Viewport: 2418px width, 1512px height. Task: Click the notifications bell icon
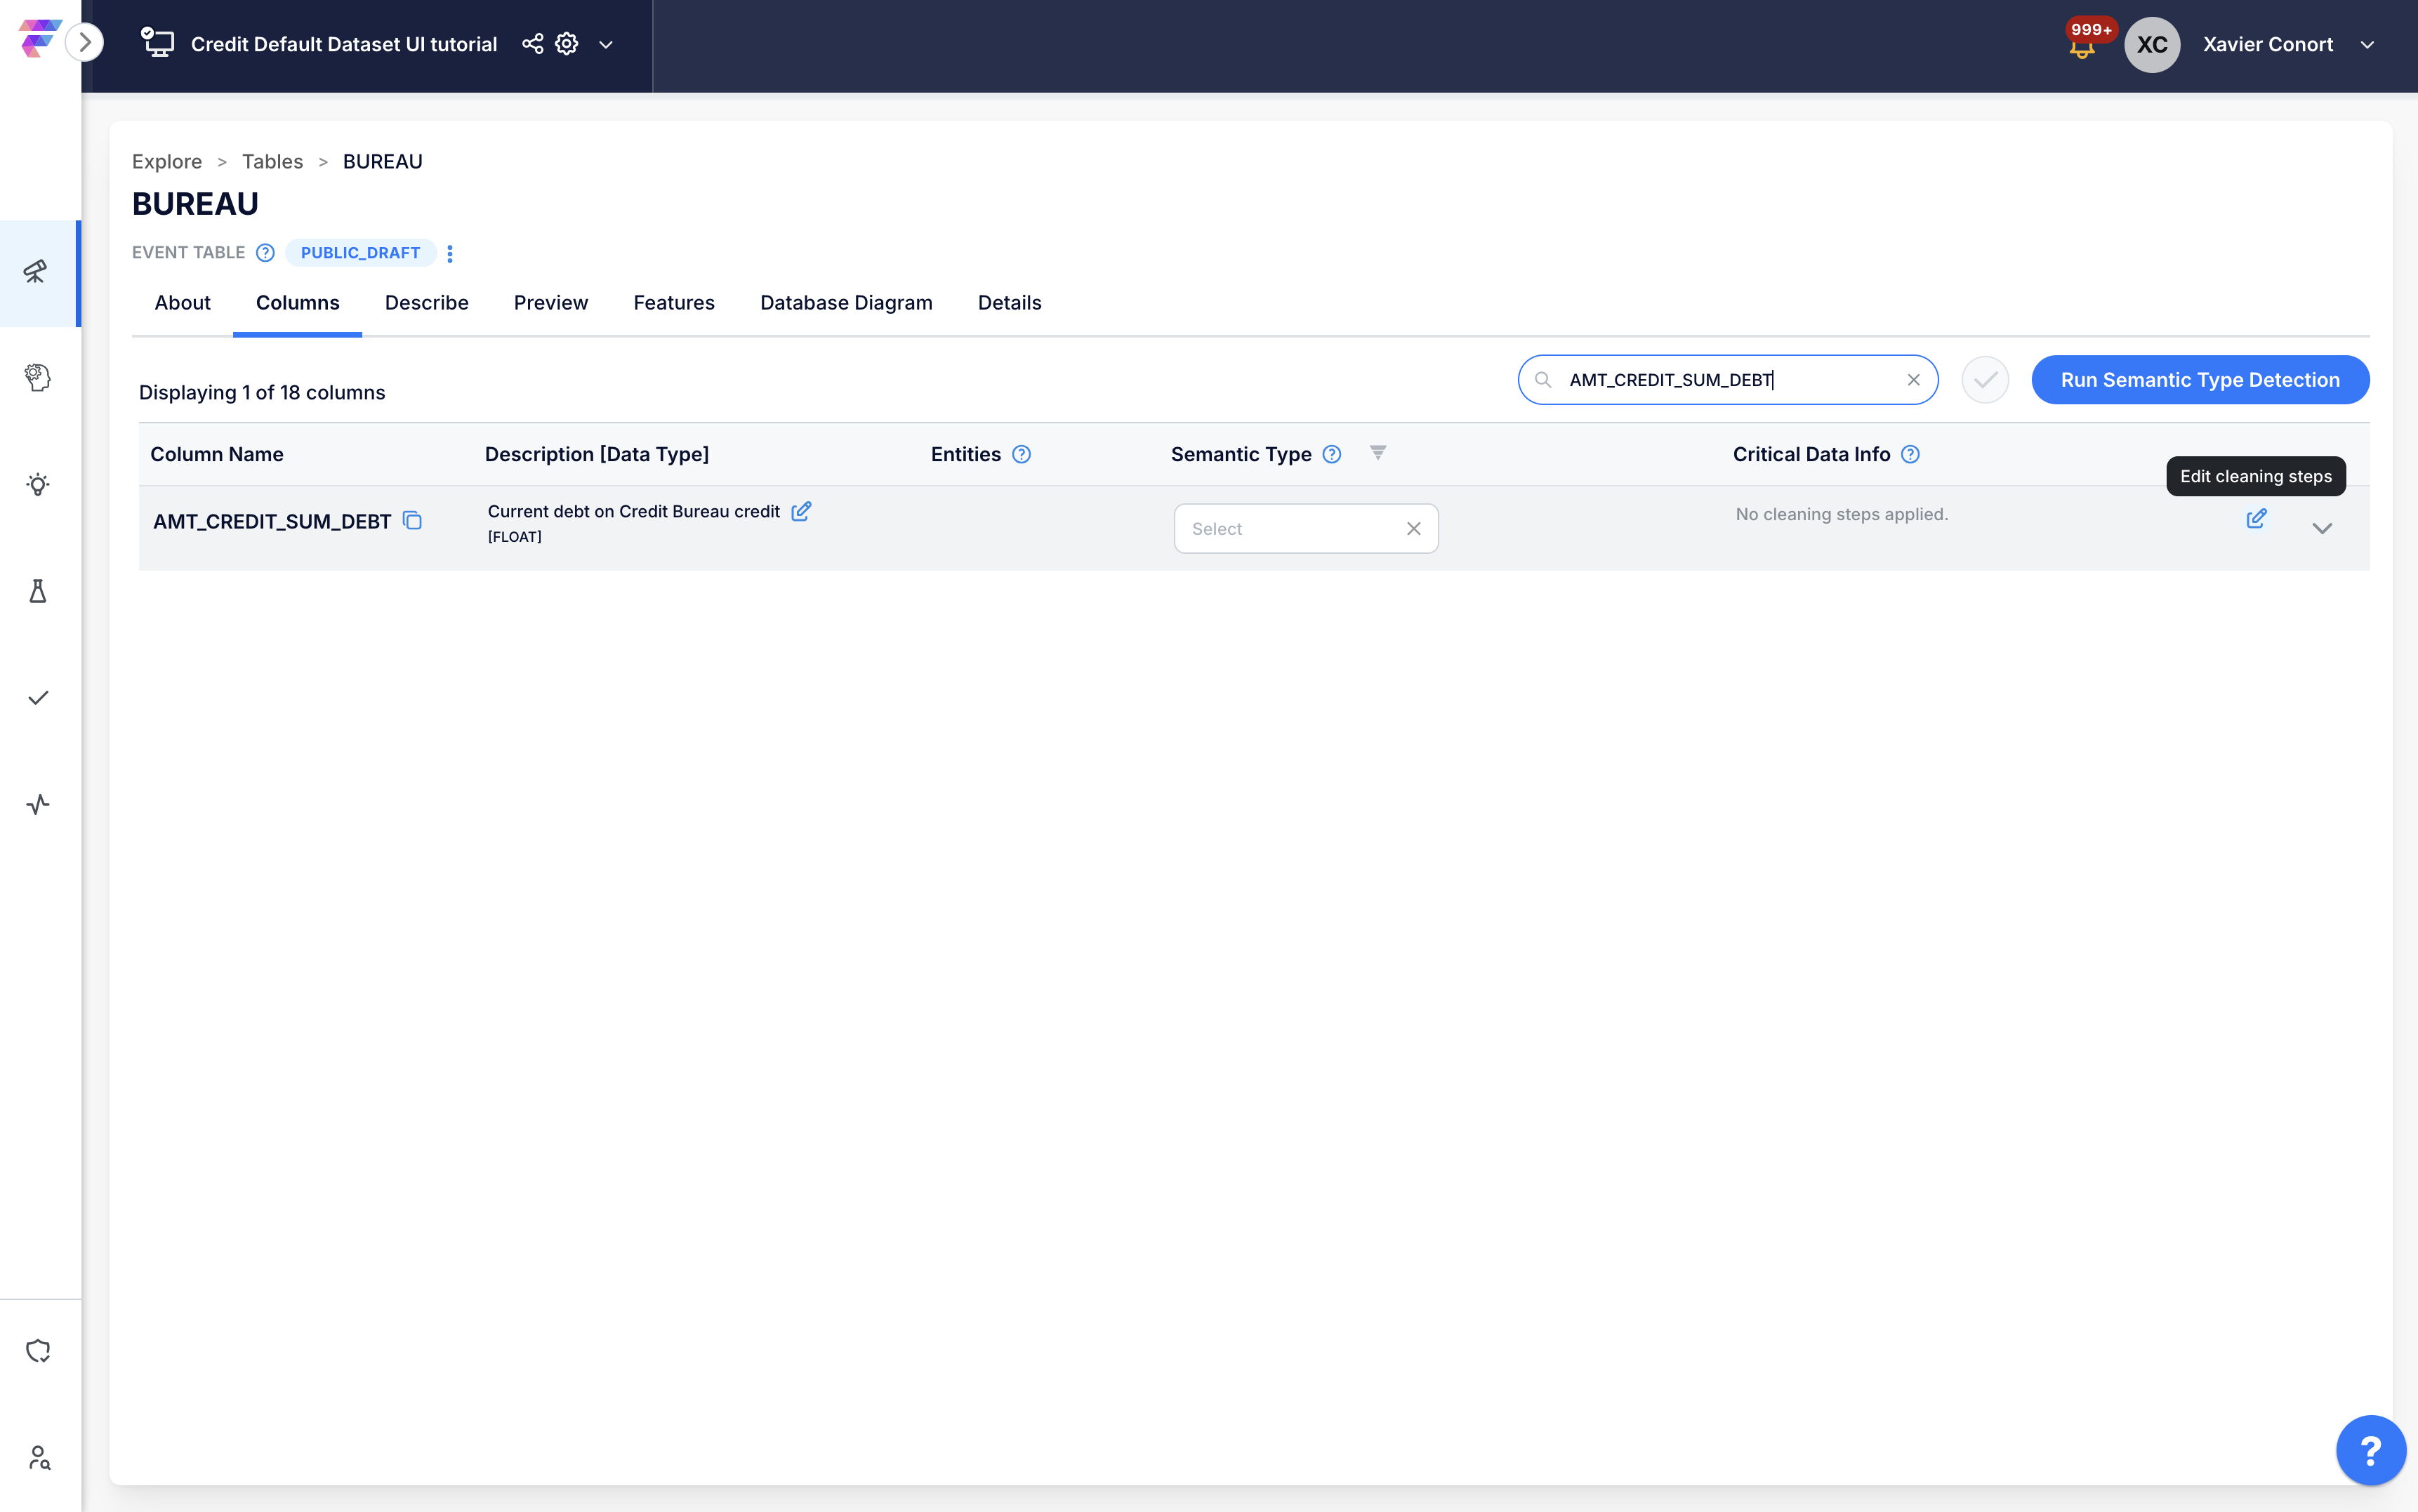click(2081, 47)
